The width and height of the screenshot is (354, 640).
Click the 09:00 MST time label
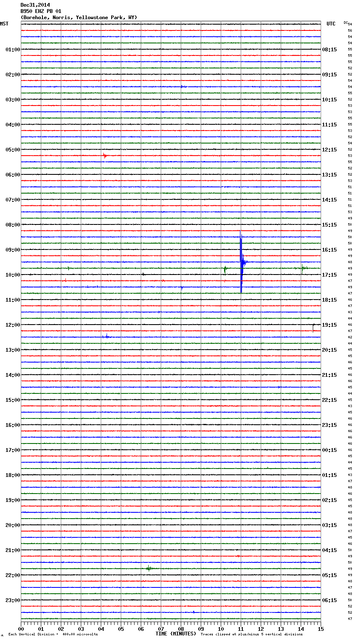pos(12,250)
